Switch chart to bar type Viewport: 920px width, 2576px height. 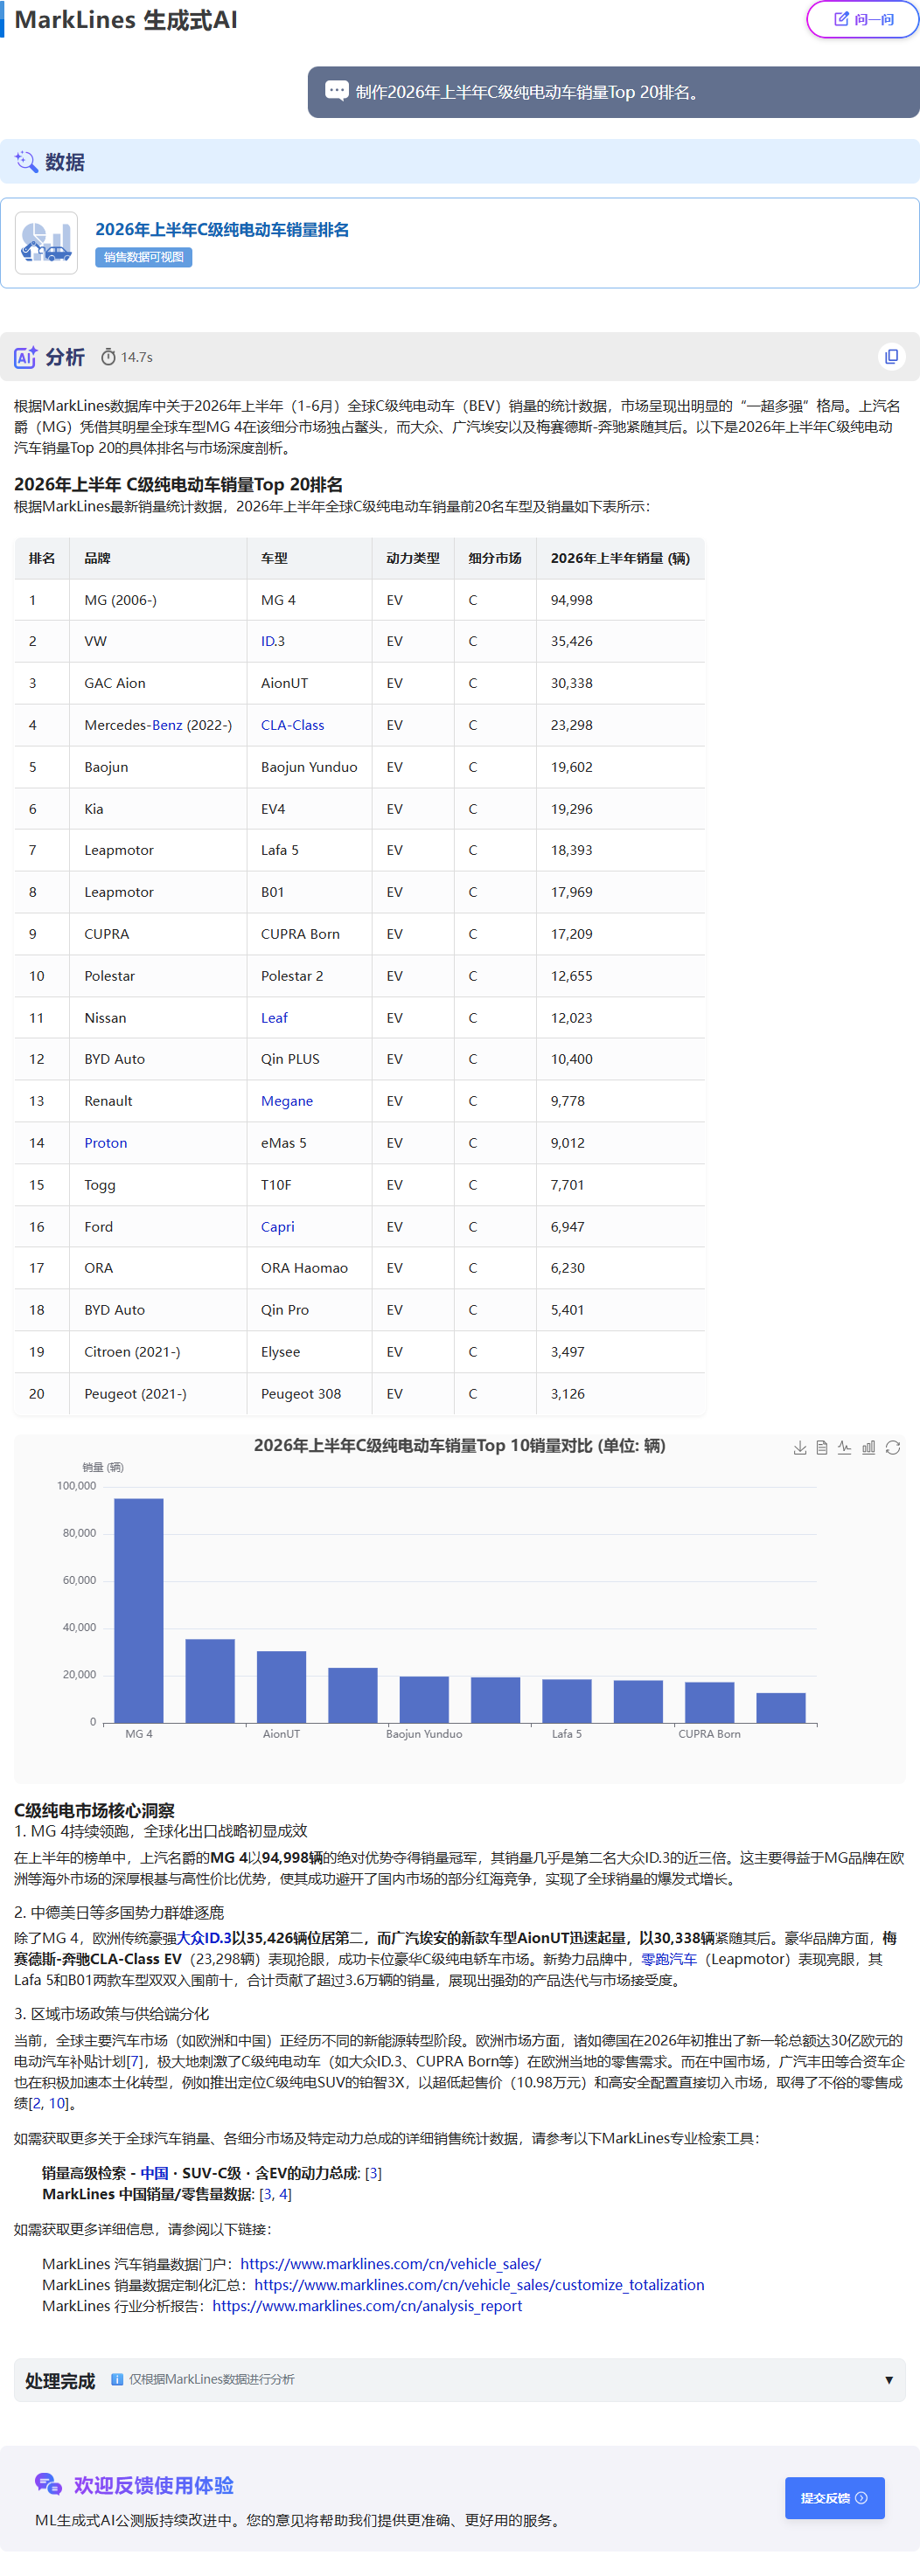click(869, 1447)
